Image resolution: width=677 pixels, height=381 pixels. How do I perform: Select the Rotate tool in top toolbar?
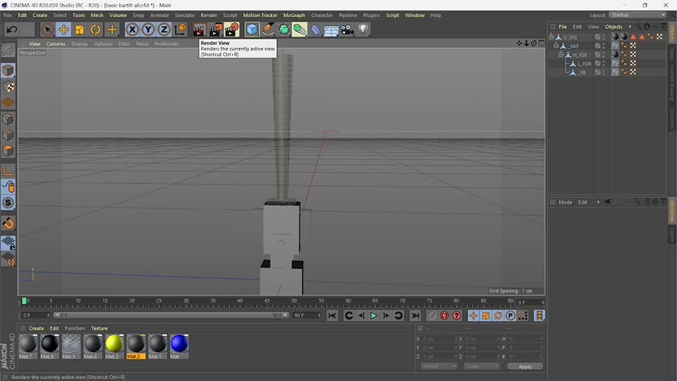click(x=95, y=30)
